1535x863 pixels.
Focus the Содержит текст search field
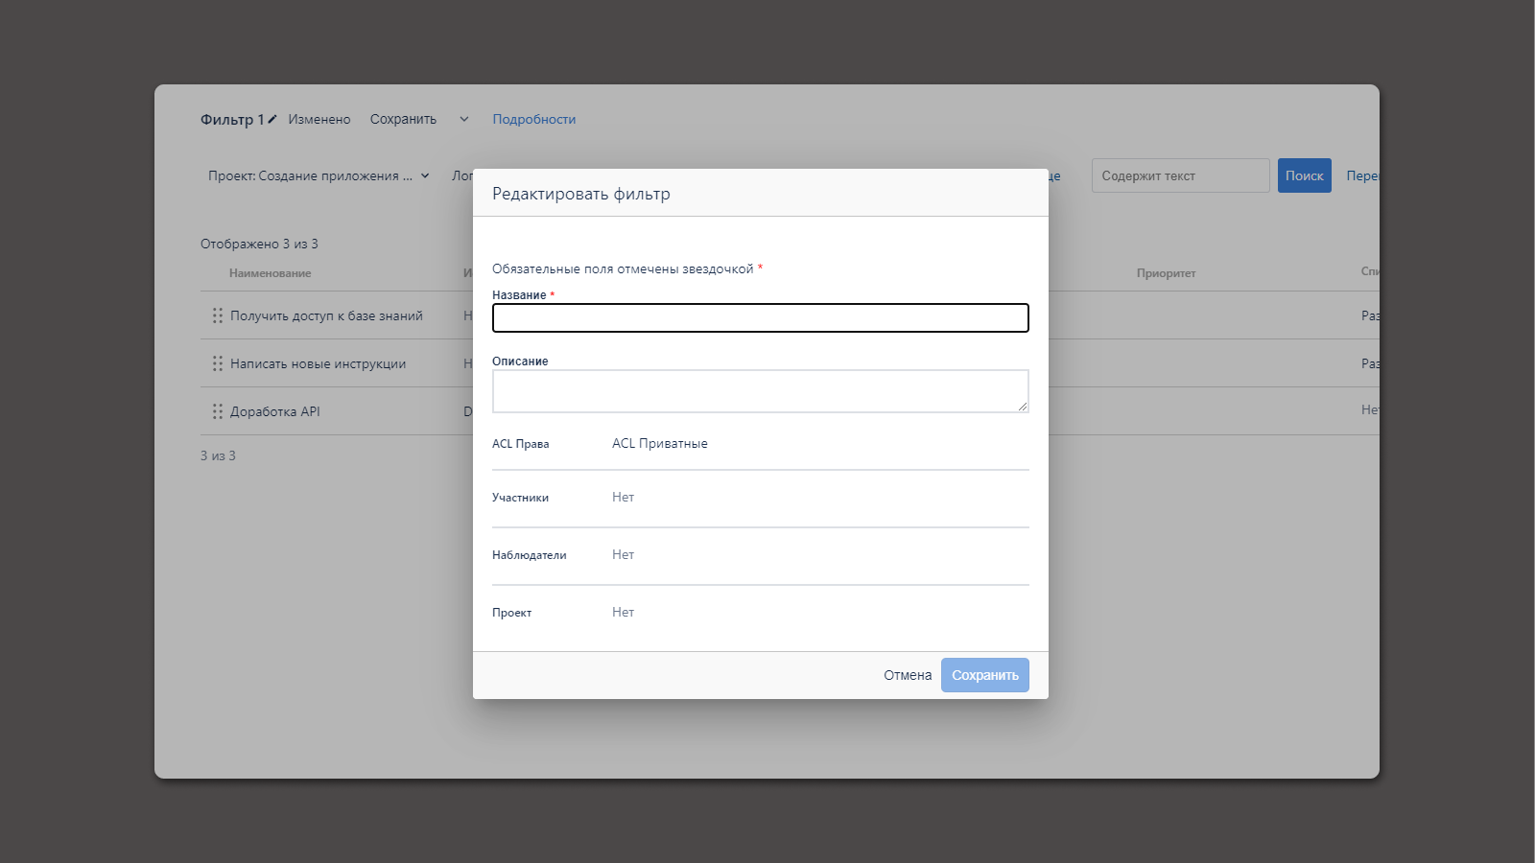pos(1181,175)
